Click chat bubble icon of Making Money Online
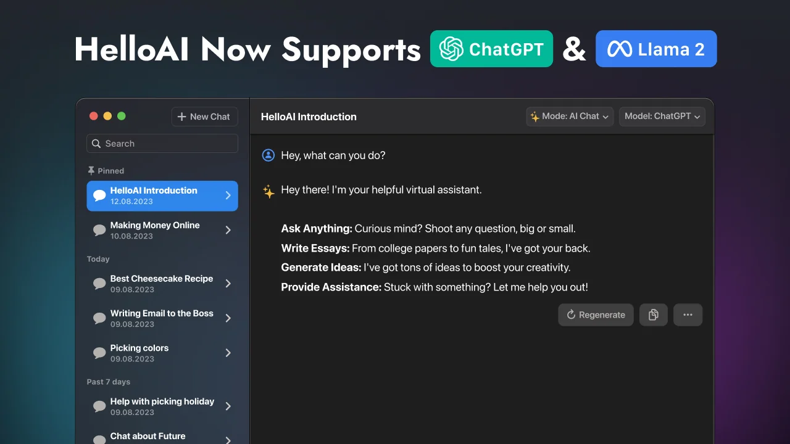 [x=99, y=230]
